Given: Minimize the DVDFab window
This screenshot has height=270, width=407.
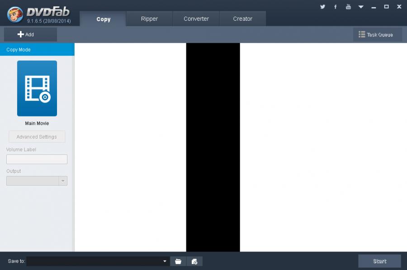Looking at the screenshot, I should (x=374, y=7).
